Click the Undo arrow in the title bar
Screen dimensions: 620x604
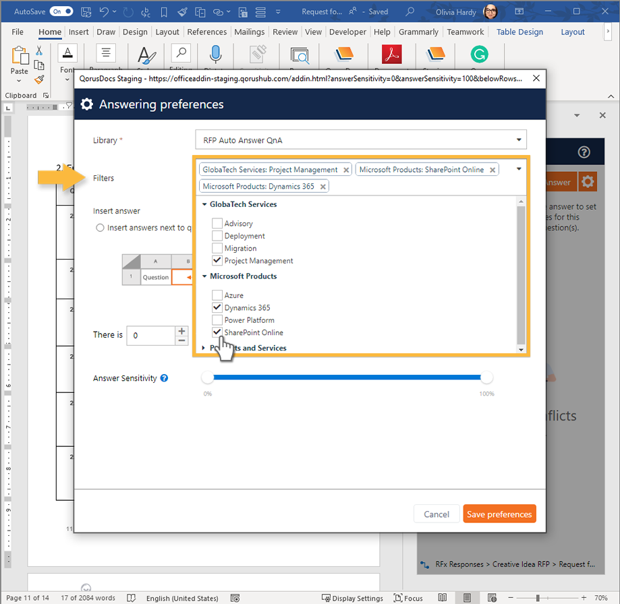[x=104, y=12]
